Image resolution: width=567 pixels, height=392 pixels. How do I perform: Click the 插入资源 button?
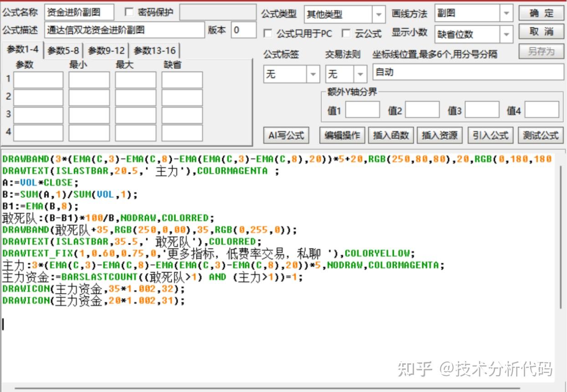pos(439,136)
